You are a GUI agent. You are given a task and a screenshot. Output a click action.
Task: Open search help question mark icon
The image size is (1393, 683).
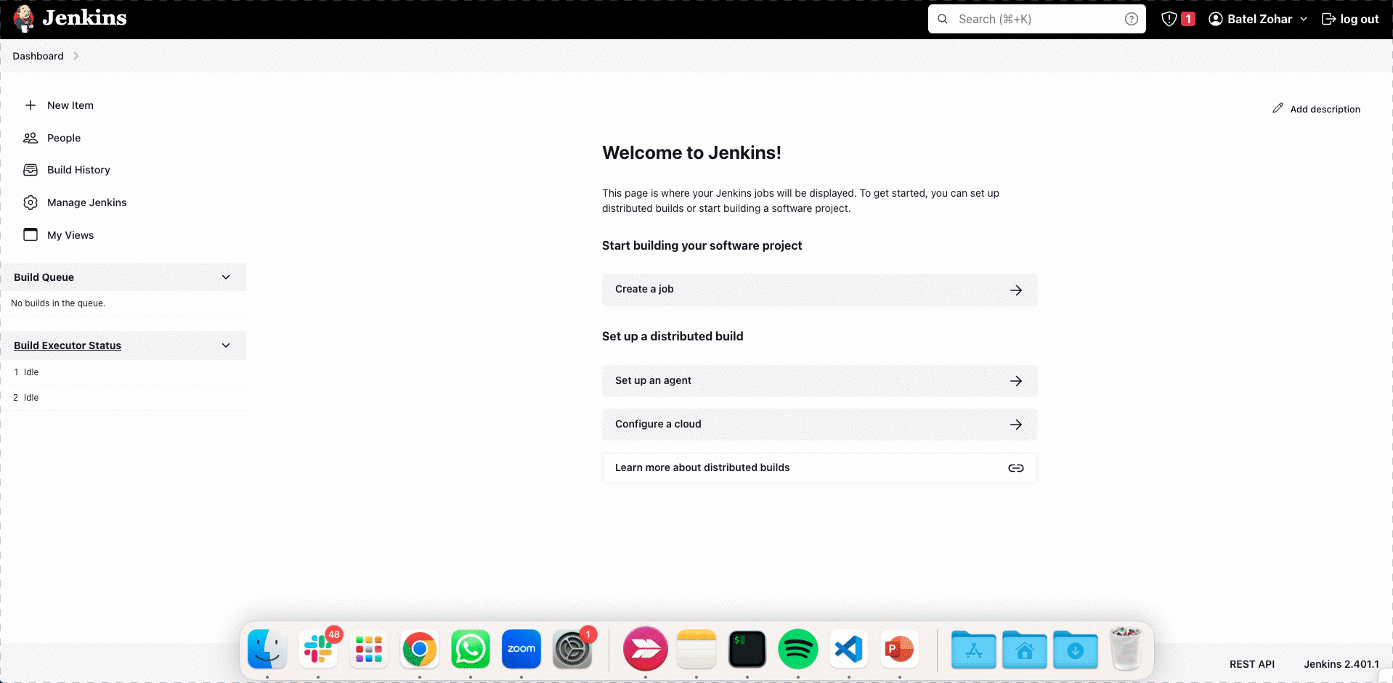[x=1132, y=19]
